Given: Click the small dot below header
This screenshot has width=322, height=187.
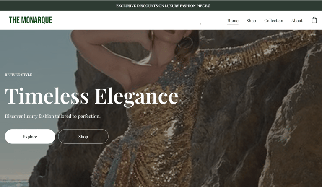Looking at the screenshot, I should click(200, 24).
